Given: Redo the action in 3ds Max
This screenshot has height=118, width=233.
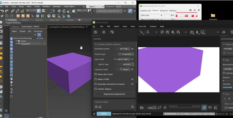Looking at the screenshot, I should tap(7, 11).
